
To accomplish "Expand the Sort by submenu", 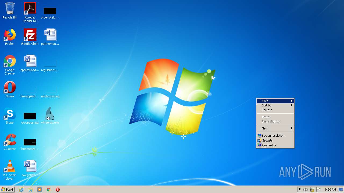I will (275, 105).
